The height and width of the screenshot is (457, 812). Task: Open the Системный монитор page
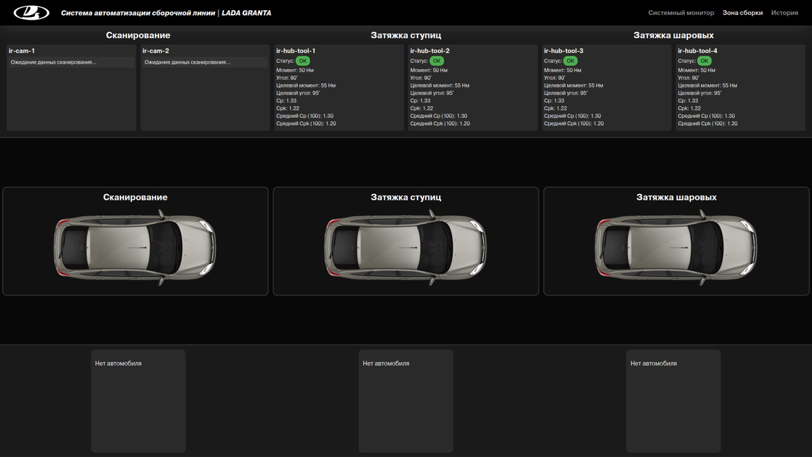[x=681, y=13]
